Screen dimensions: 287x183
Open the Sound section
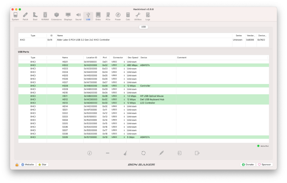(x=78, y=16)
